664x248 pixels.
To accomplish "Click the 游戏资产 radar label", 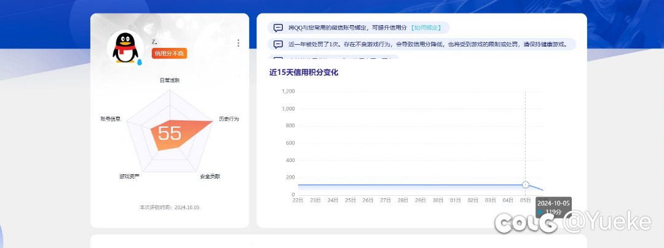I will coord(130,176).
